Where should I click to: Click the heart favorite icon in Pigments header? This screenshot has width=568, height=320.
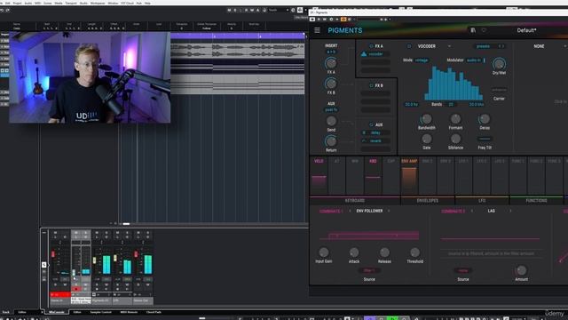pos(484,30)
